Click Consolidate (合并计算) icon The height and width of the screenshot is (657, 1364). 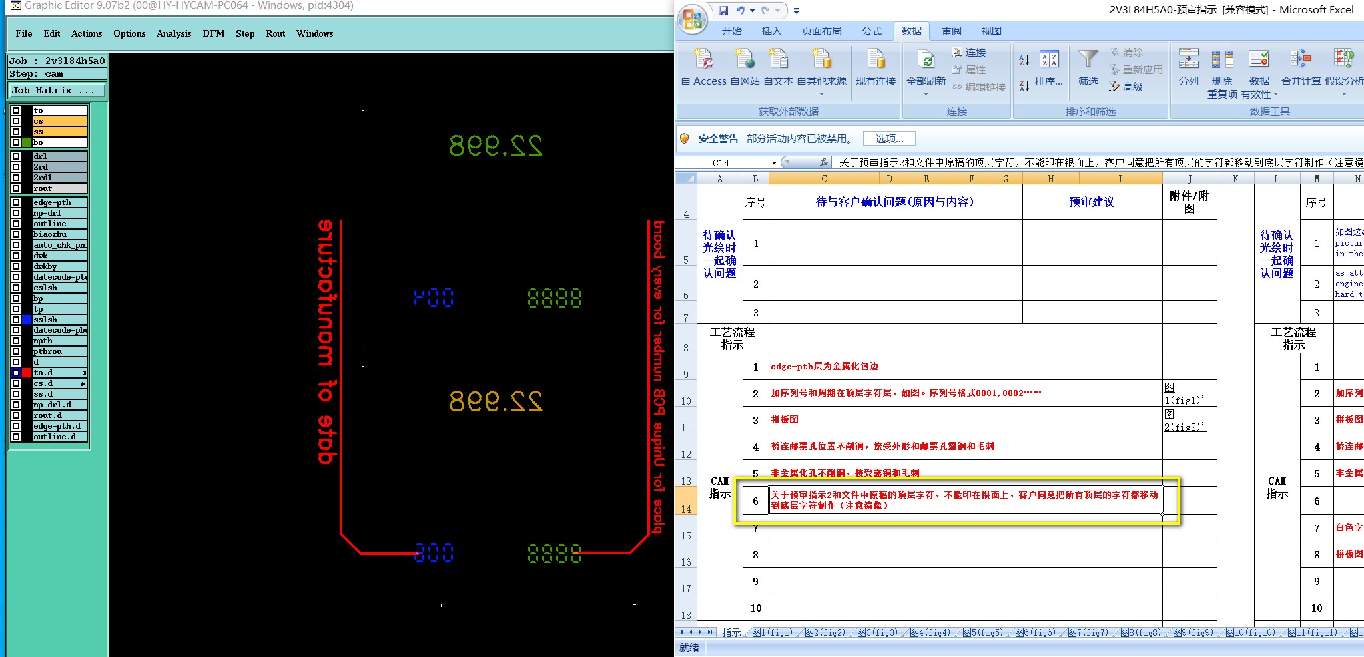coord(1301,60)
